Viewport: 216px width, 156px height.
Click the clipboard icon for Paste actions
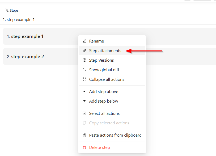(84, 135)
